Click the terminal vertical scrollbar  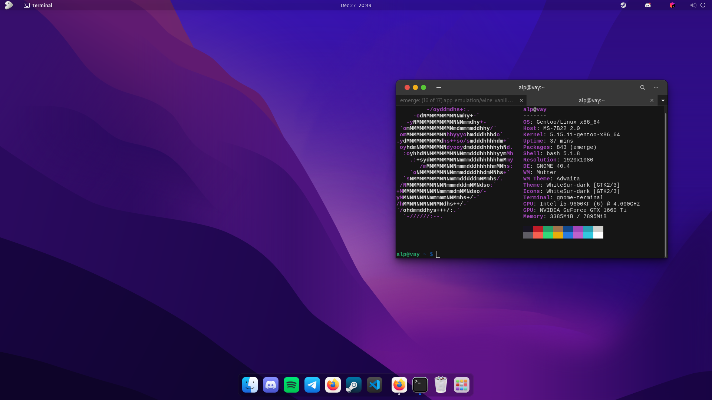click(x=666, y=185)
